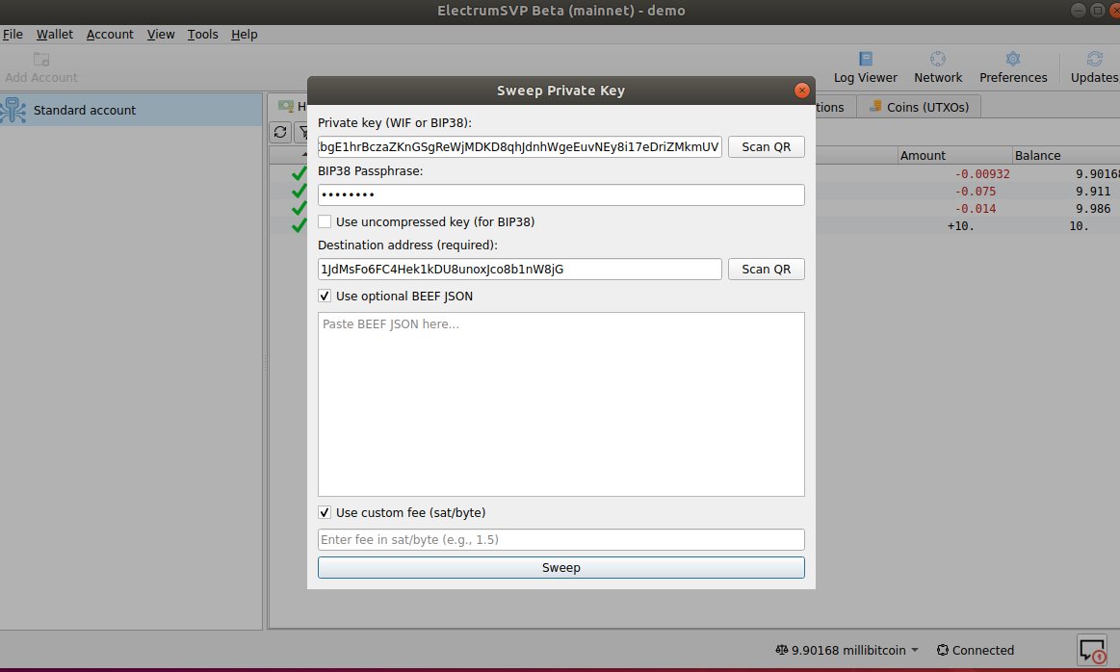Open the View menu
The height and width of the screenshot is (672, 1120).
coord(161,35)
